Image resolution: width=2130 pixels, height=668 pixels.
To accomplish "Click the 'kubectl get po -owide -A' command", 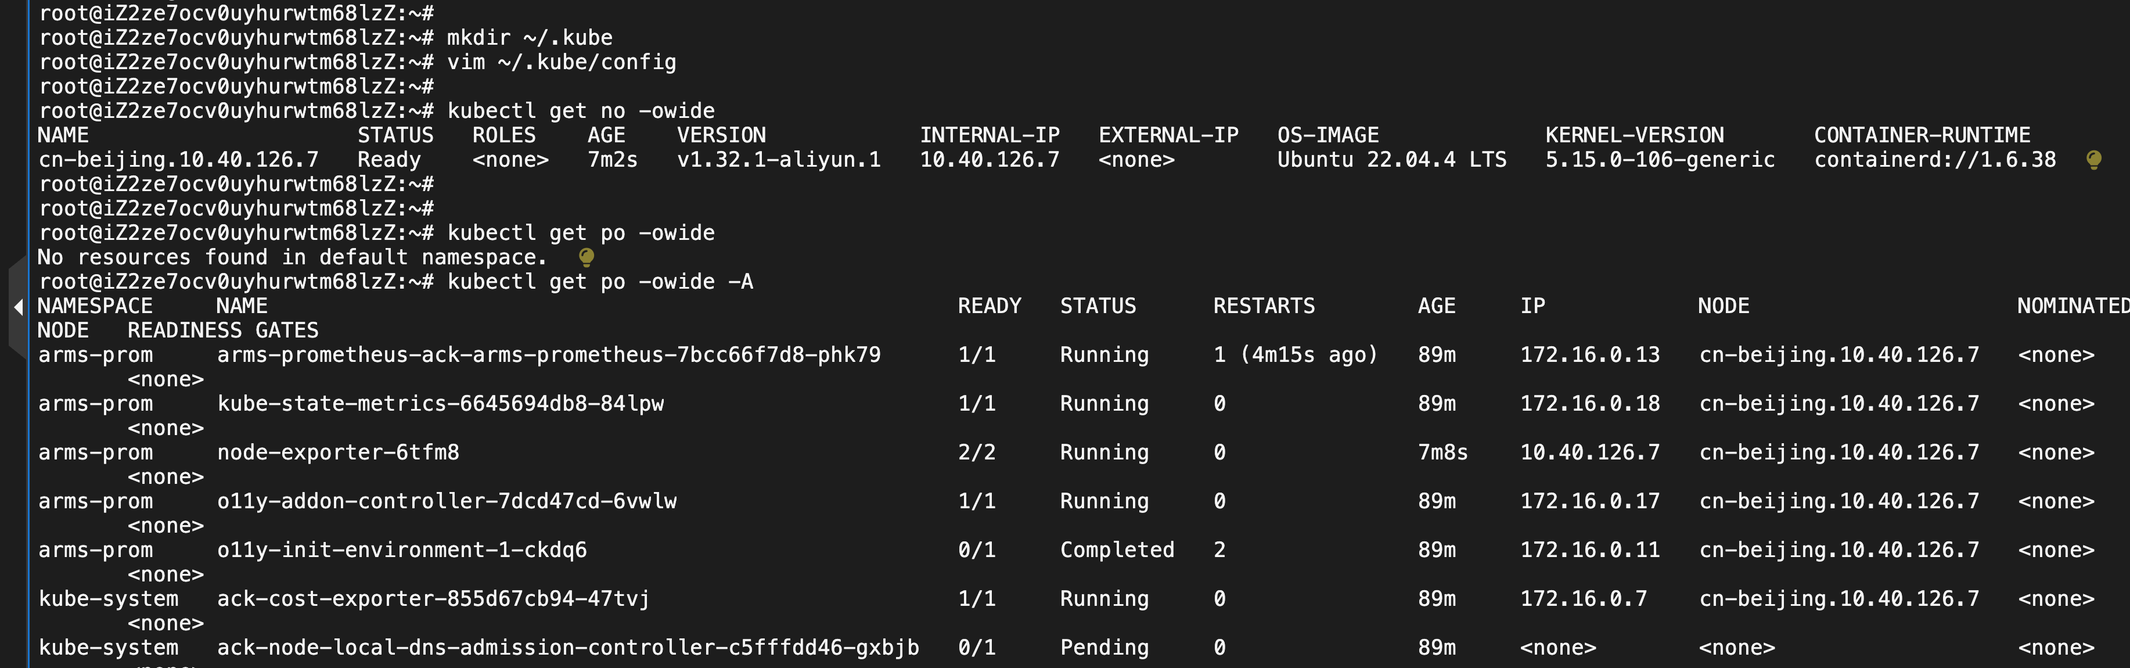I will click(x=599, y=282).
